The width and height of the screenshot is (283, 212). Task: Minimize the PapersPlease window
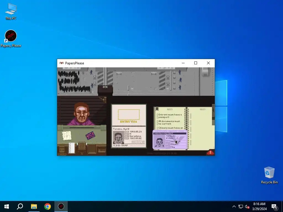point(183,63)
